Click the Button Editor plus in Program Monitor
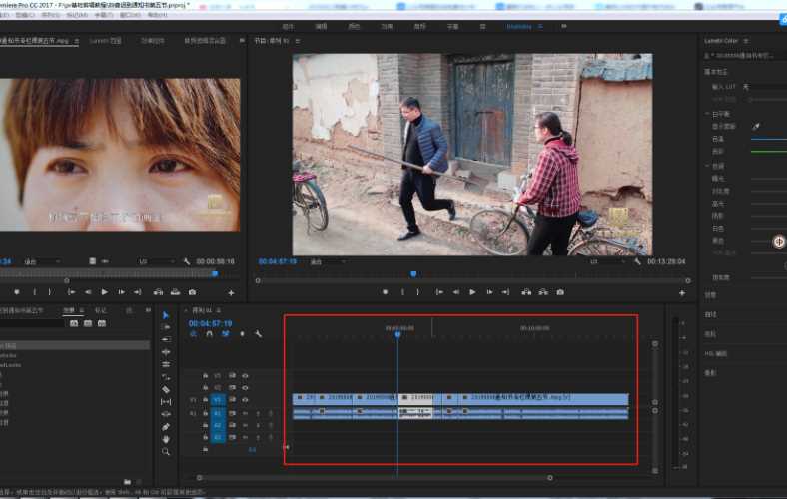 (682, 293)
